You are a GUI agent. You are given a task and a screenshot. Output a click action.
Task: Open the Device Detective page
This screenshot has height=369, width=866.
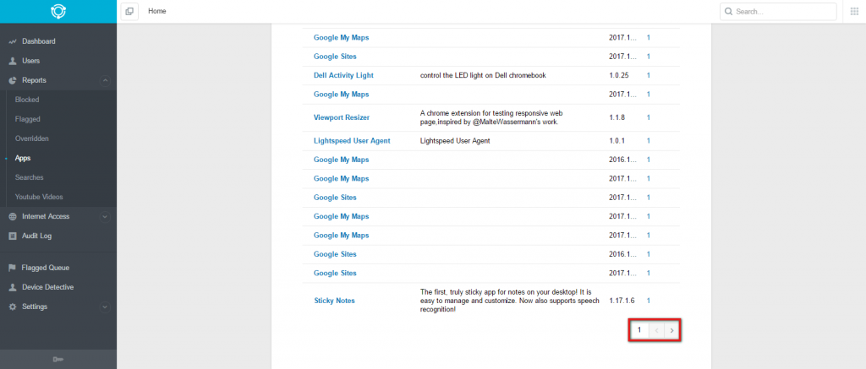pos(48,287)
